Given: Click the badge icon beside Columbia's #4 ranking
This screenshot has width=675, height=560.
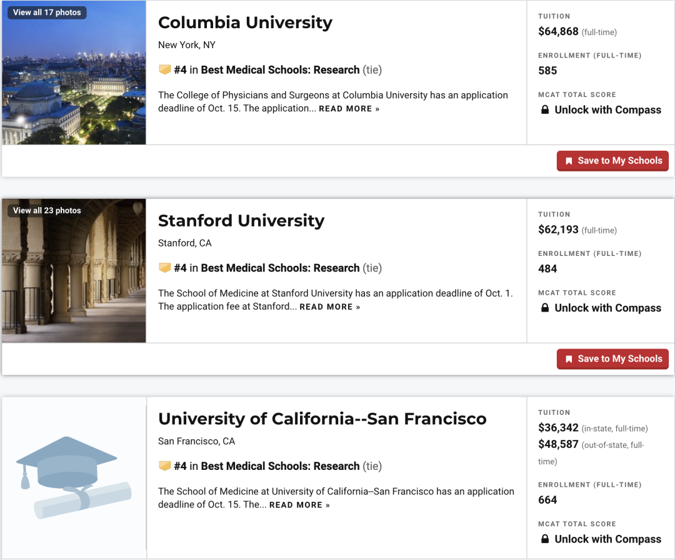Looking at the screenshot, I should coord(164,69).
